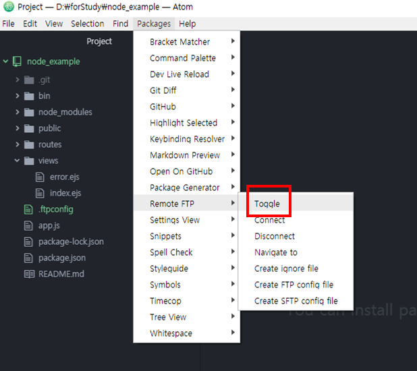This screenshot has height=371, width=417.
Task: Collapse the node_example project root
Action: point(5,61)
